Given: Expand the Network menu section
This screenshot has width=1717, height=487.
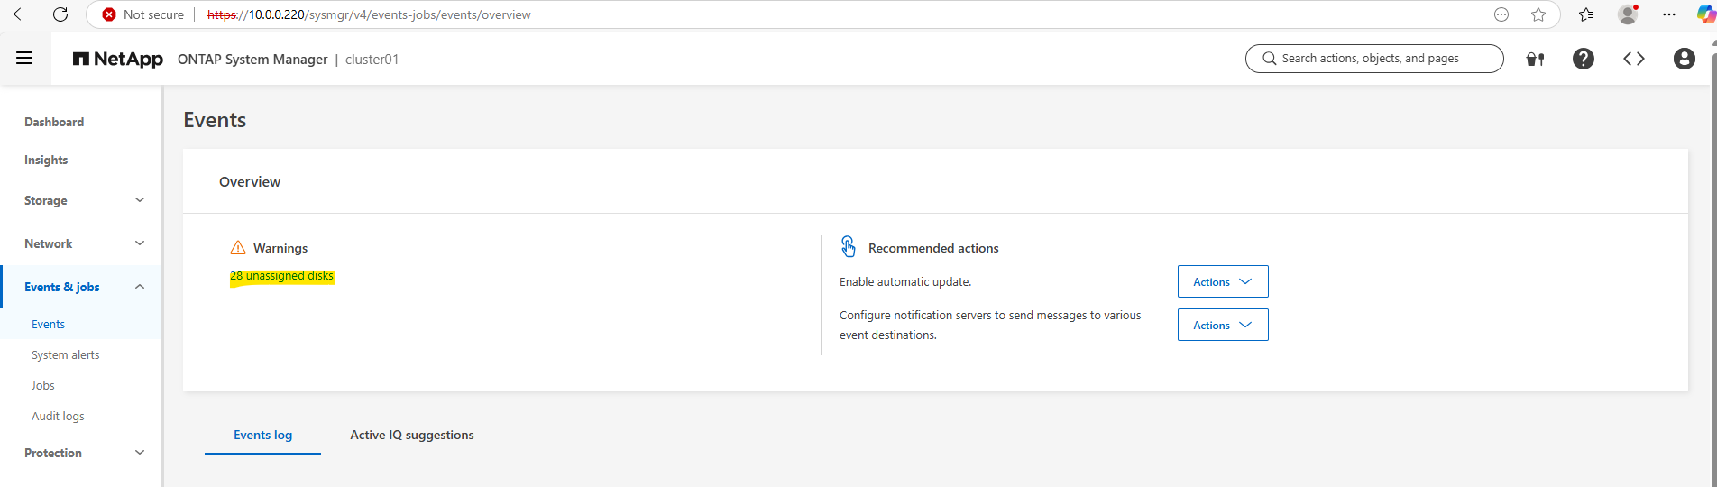Looking at the screenshot, I should [x=81, y=243].
